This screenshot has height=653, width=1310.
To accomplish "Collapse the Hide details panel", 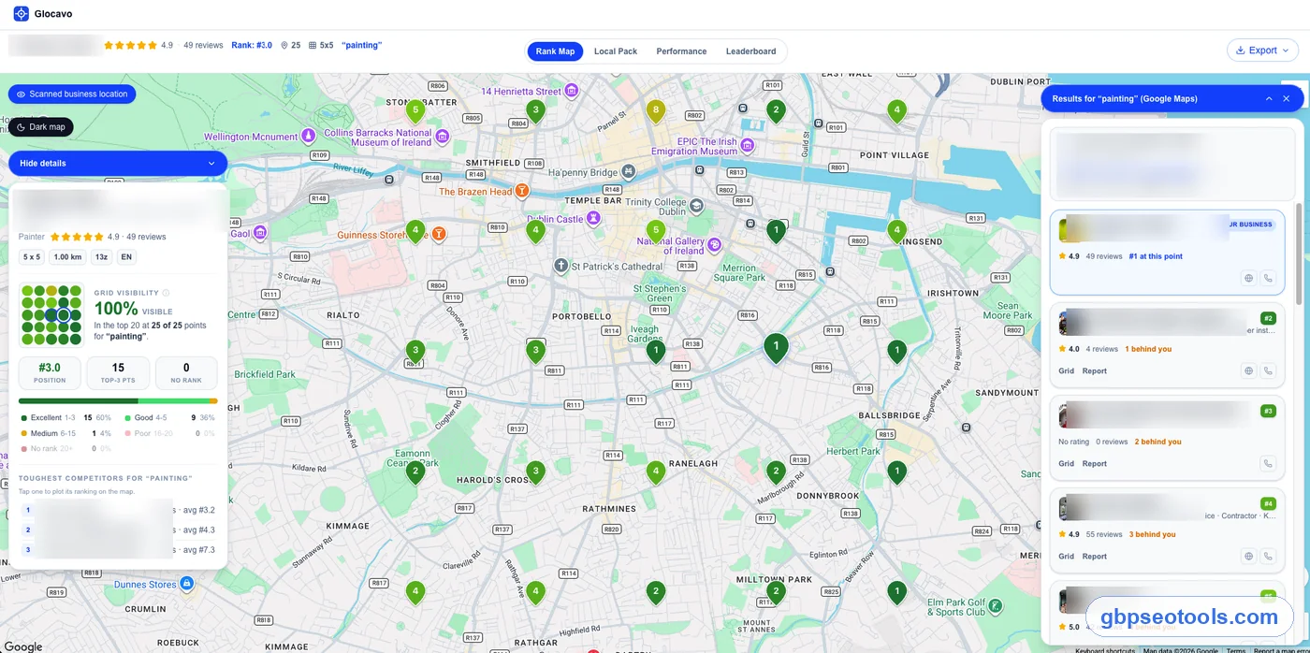I will coord(118,163).
